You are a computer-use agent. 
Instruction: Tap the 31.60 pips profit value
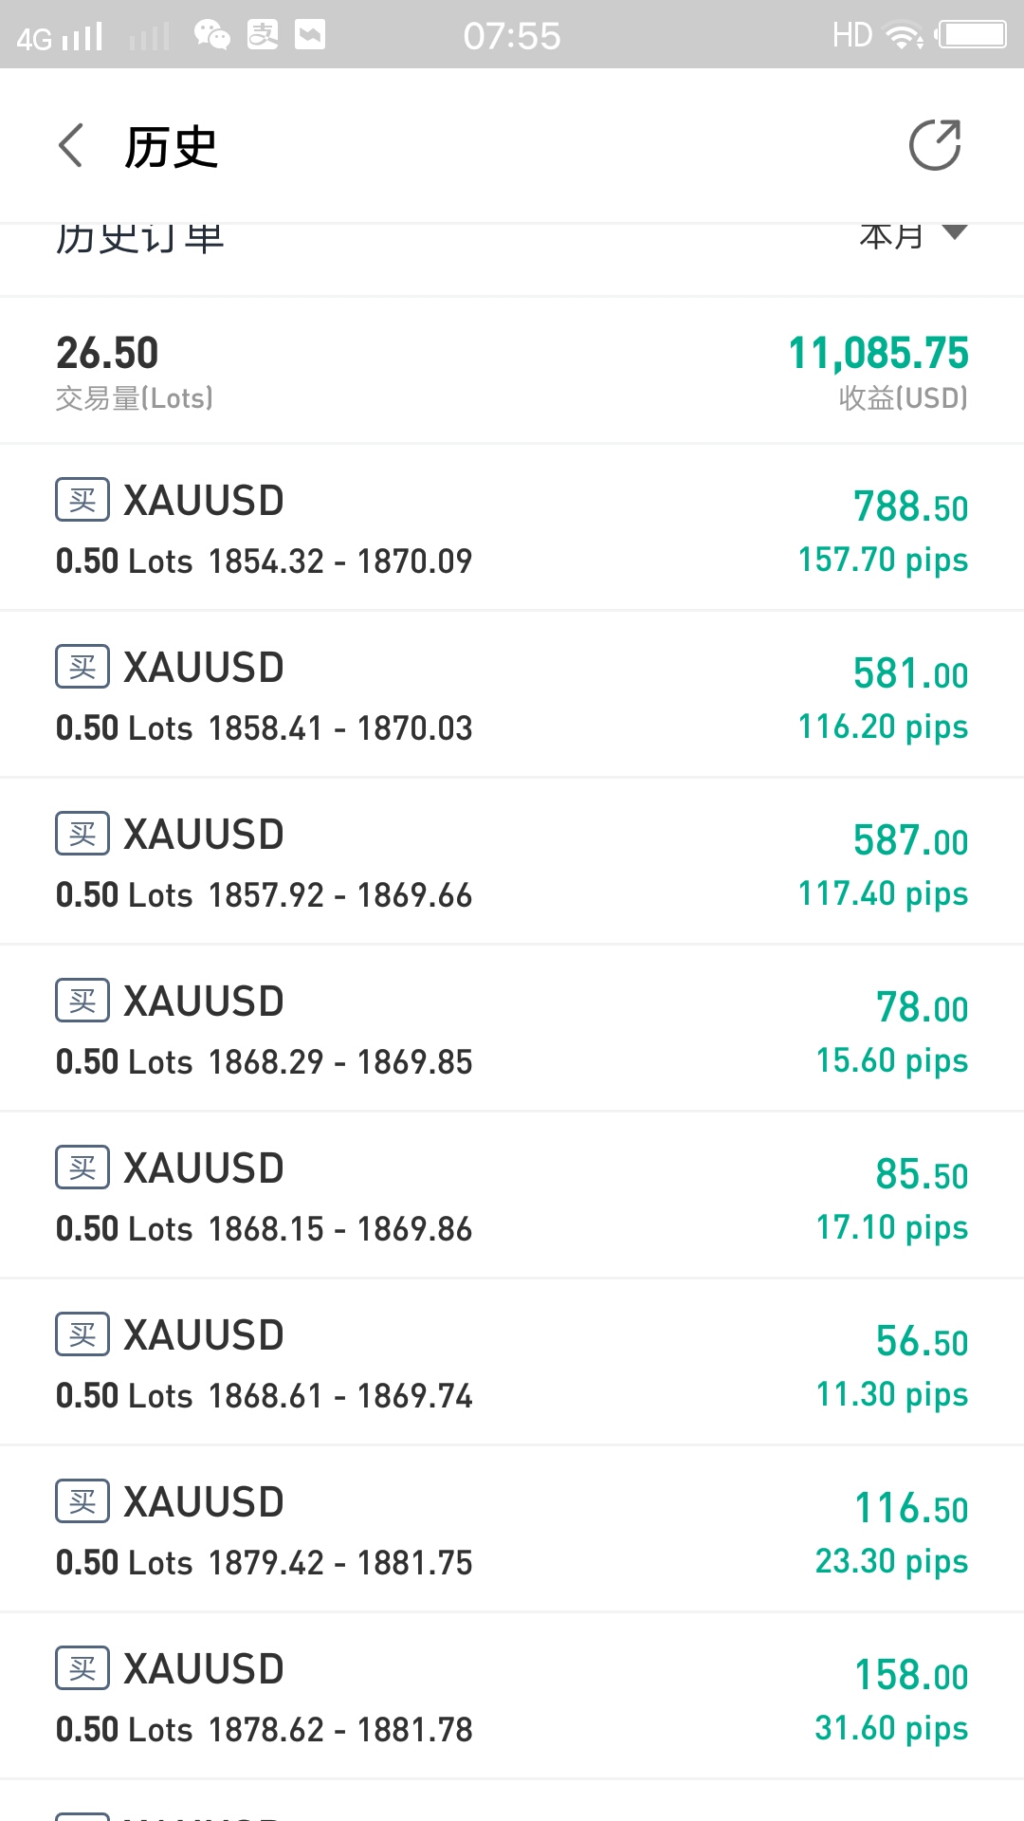coord(891,1728)
